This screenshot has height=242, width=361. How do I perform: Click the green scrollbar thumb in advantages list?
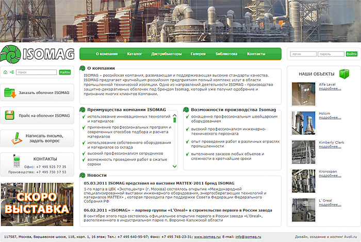coord(174,120)
